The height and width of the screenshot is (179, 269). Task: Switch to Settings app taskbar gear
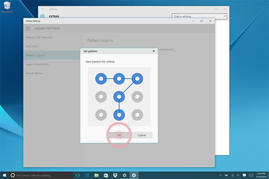coord(124,175)
